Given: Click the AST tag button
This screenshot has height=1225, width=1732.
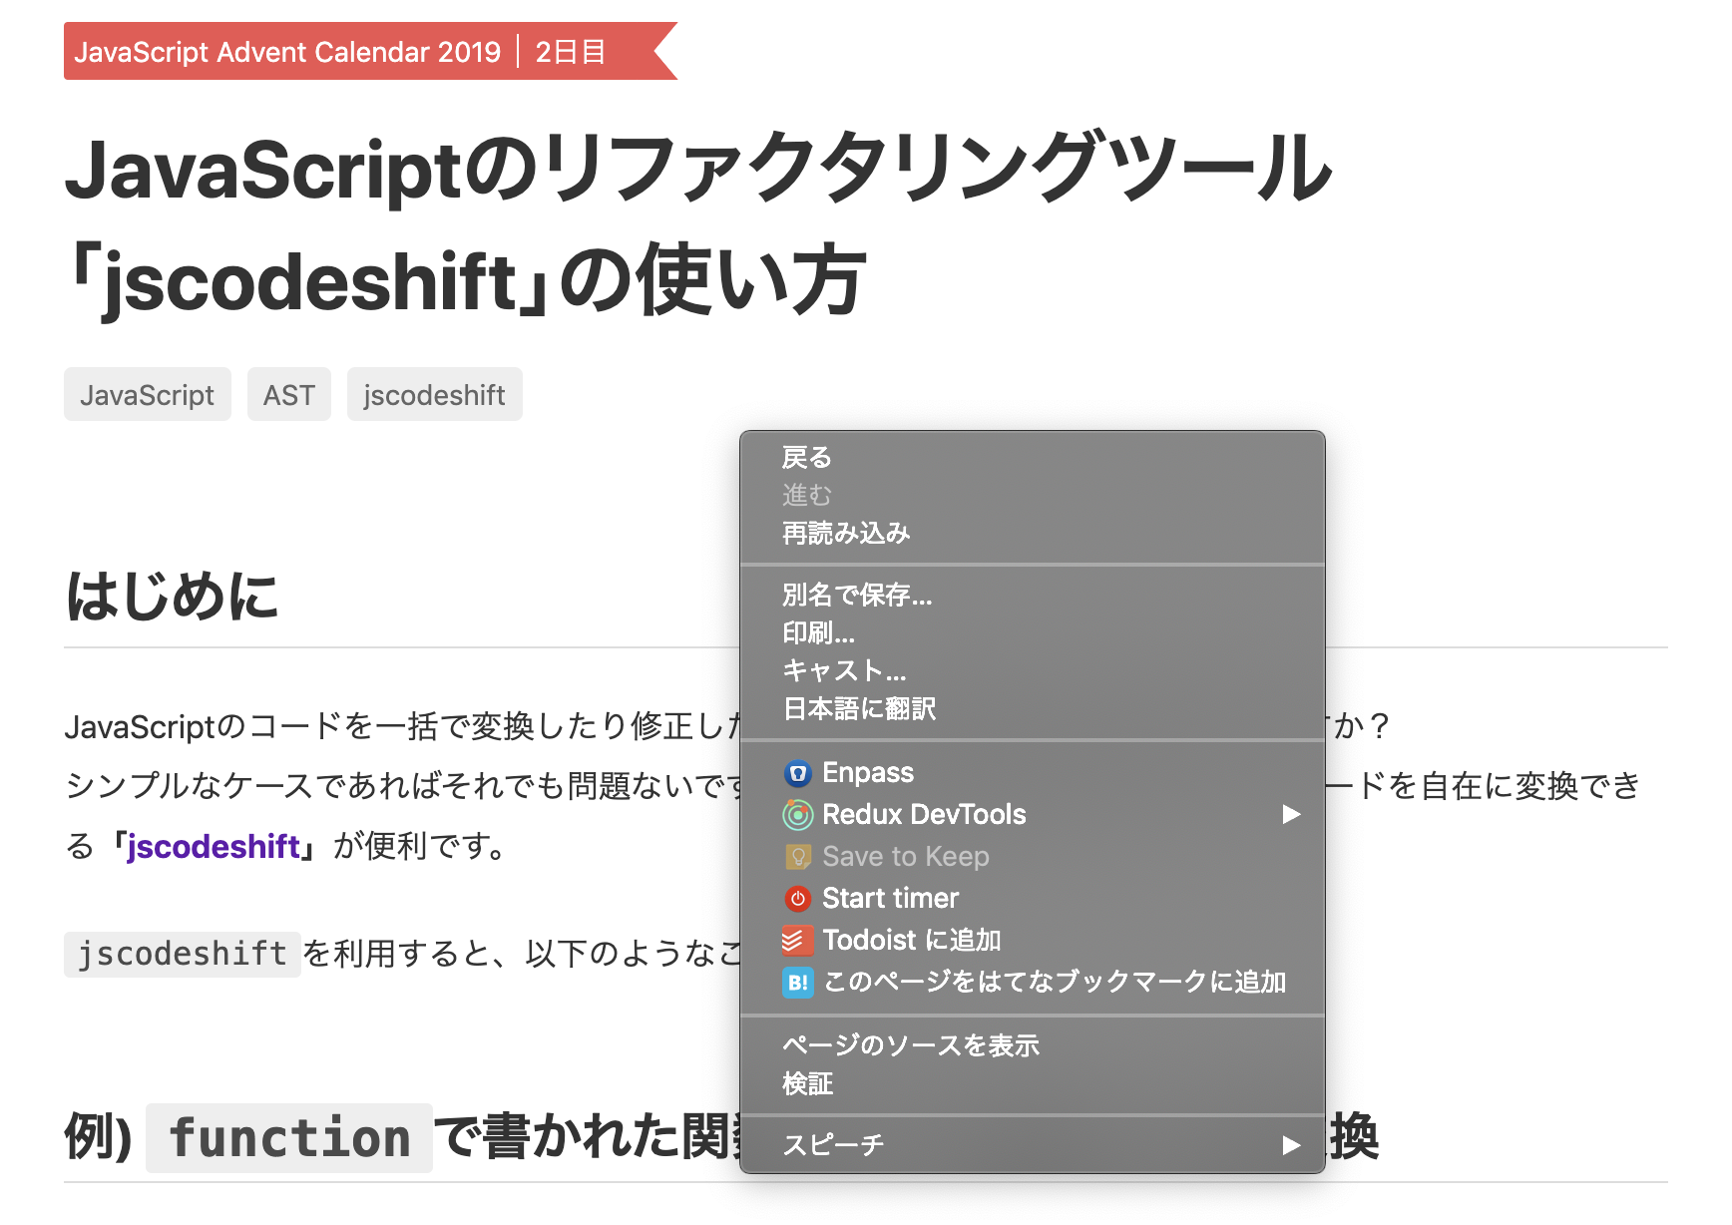Looking at the screenshot, I should [289, 395].
